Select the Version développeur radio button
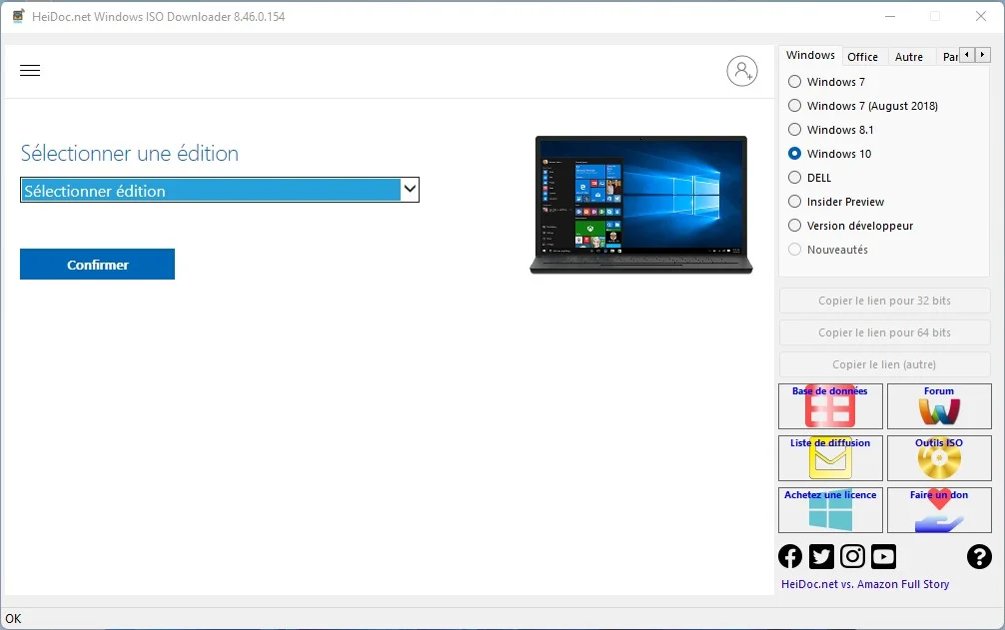 coord(795,226)
